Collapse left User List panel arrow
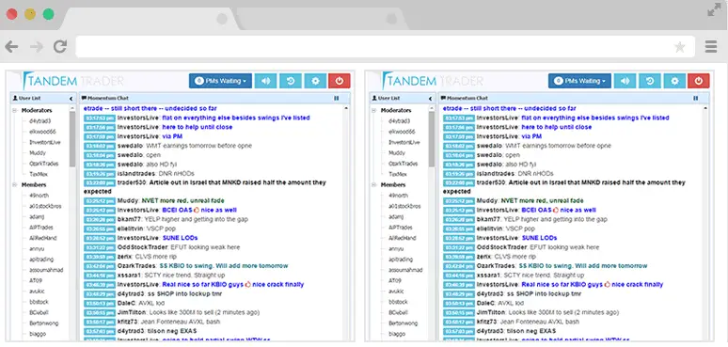The height and width of the screenshot is (347, 728). coord(71,99)
